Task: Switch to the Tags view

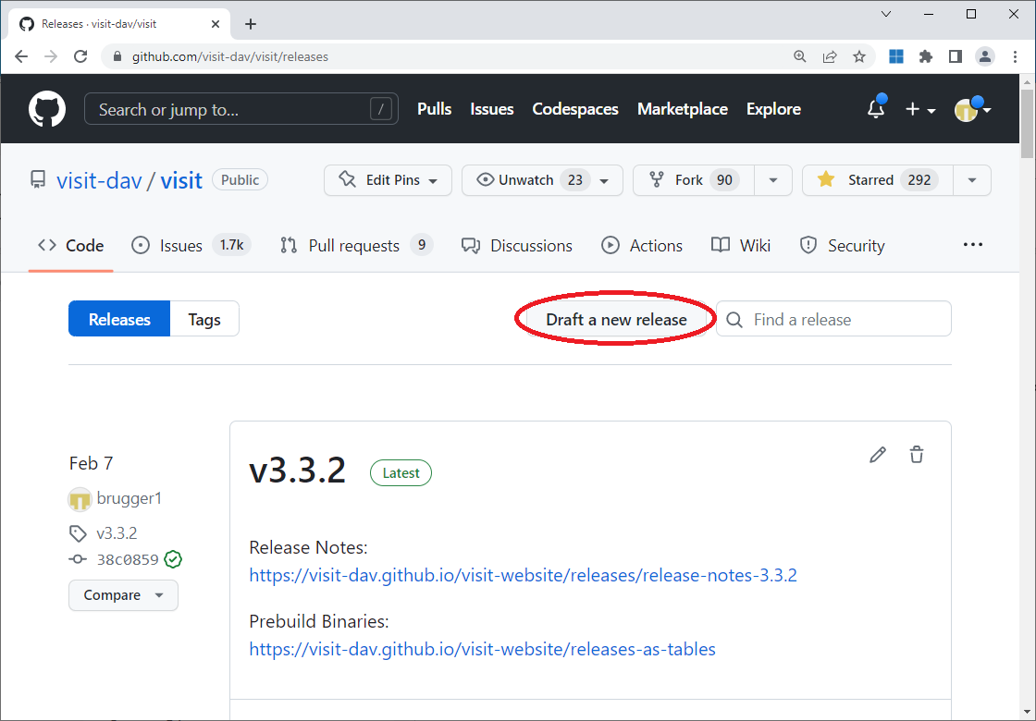Action: (x=204, y=319)
